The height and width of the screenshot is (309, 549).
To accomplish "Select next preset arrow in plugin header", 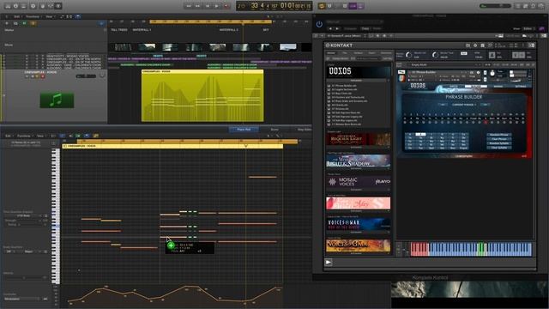I will tap(337, 28).
